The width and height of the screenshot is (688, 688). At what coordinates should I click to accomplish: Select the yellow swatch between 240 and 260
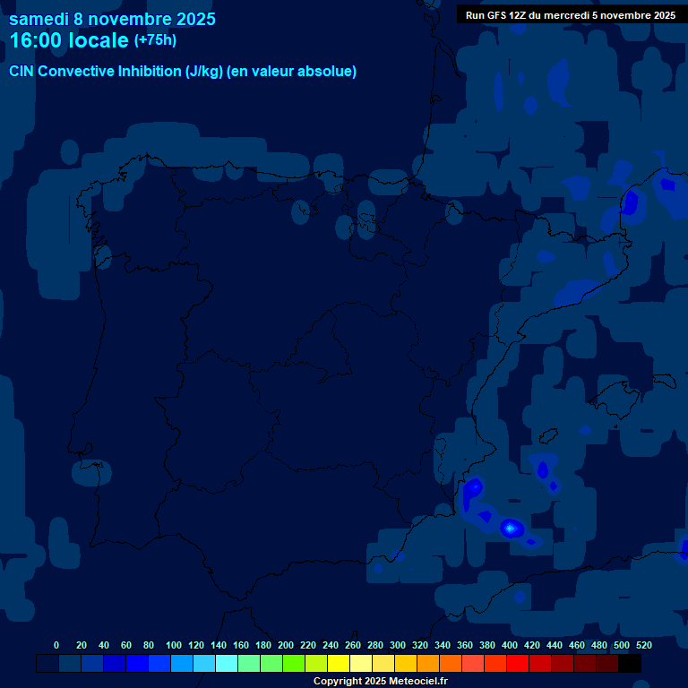click(339, 663)
